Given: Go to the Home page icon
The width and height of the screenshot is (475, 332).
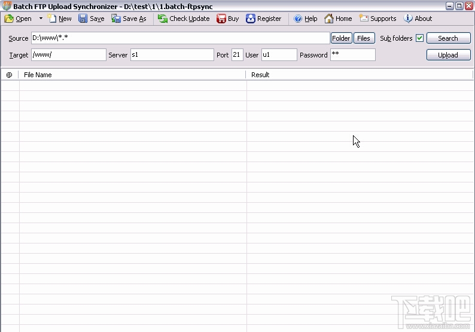Looking at the screenshot, I should coord(328,19).
